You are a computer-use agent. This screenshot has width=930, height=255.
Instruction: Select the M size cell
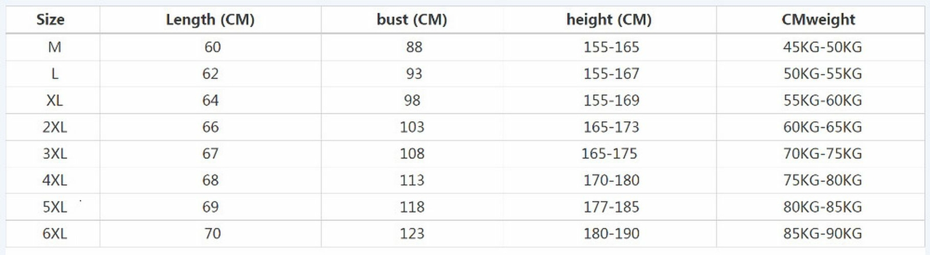(55, 47)
